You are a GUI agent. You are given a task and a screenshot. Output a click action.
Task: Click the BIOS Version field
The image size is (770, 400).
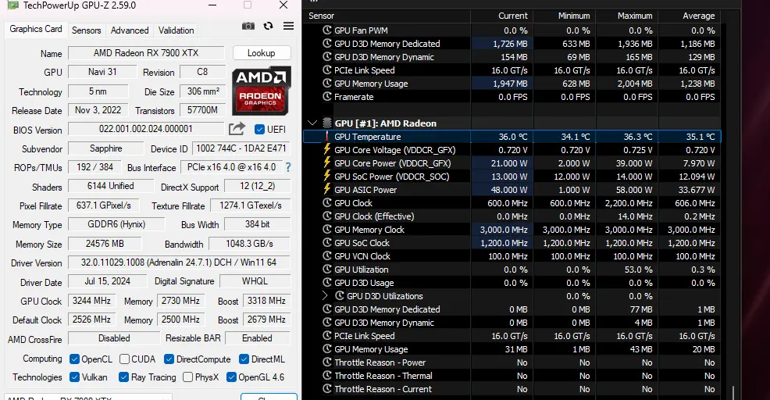pos(146,129)
